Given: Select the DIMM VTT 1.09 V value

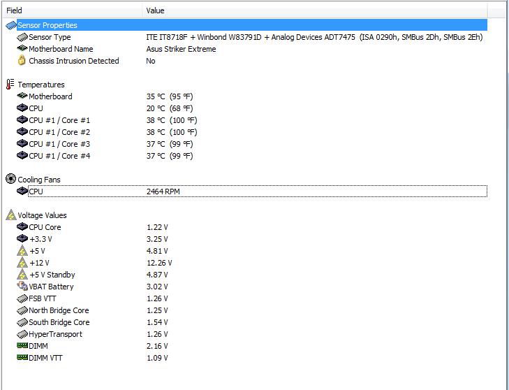Looking at the screenshot, I should pos(157,358).
